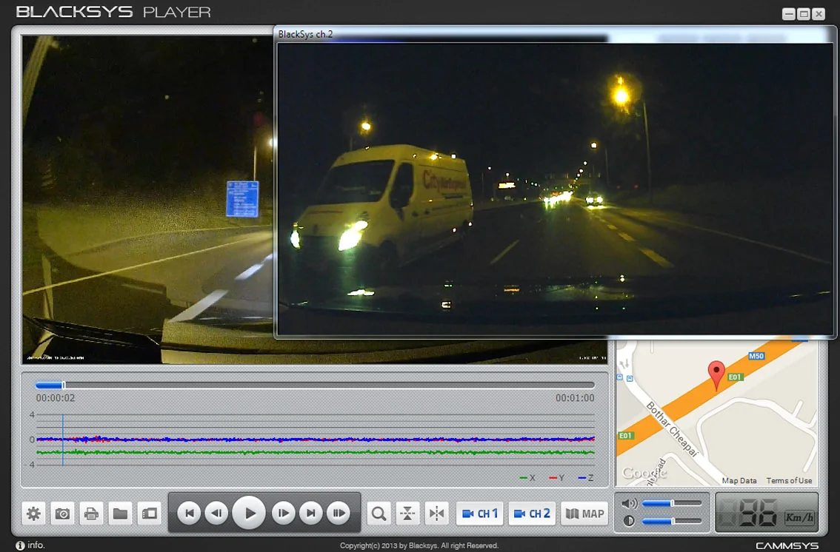The height and width of the screenshot is (552, 840).
Task: Click the Y axis legend label
Action: click(557, 478)
